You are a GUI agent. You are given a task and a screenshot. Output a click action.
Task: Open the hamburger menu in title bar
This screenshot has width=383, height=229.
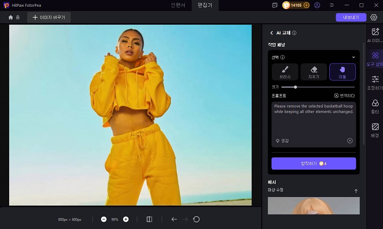click(x=332, y=5)
